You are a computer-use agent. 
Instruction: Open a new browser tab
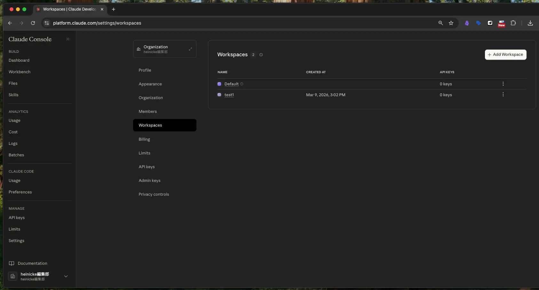click(x=114, y=9)
